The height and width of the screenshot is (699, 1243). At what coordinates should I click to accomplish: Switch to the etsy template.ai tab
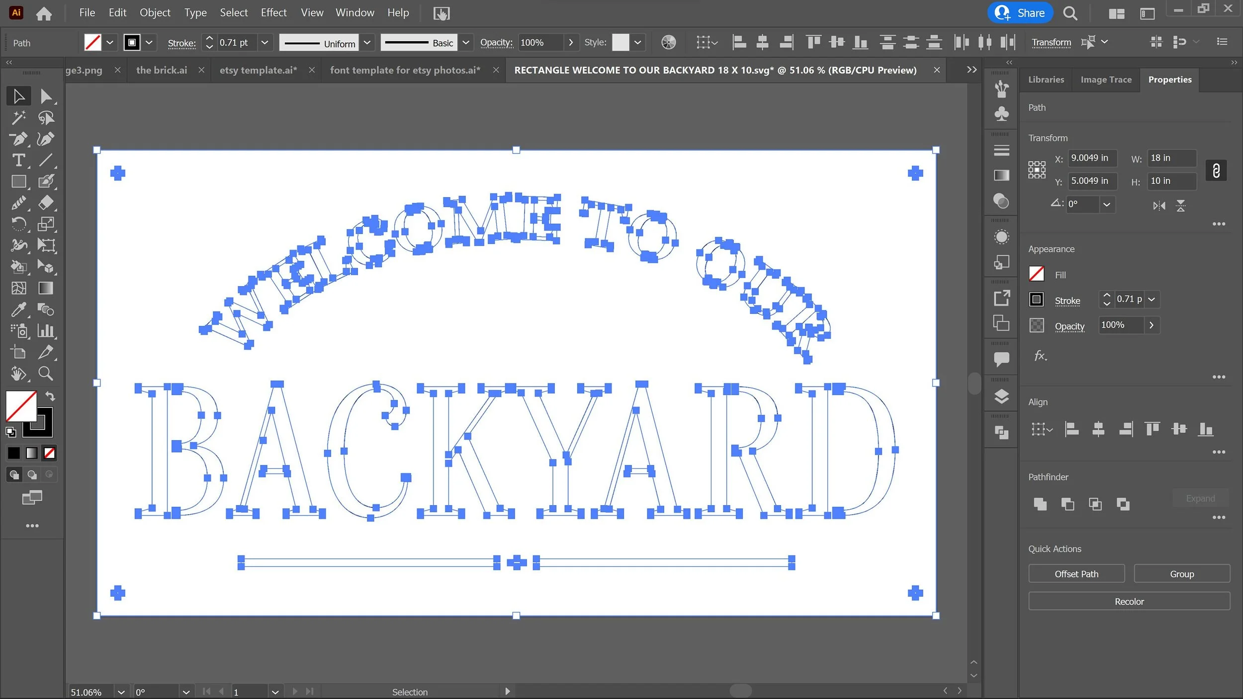coord(258,70)
